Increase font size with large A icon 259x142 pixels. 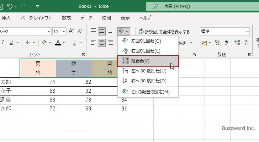point(72,31)
